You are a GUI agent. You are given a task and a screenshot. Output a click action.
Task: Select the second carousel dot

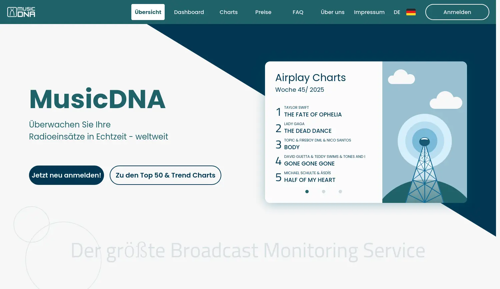tap(323, 192)
